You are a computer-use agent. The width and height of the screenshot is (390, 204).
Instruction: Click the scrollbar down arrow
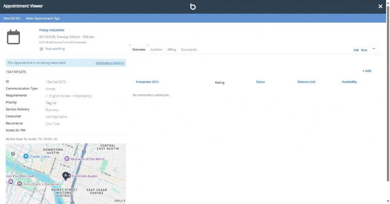click(388, 201)
